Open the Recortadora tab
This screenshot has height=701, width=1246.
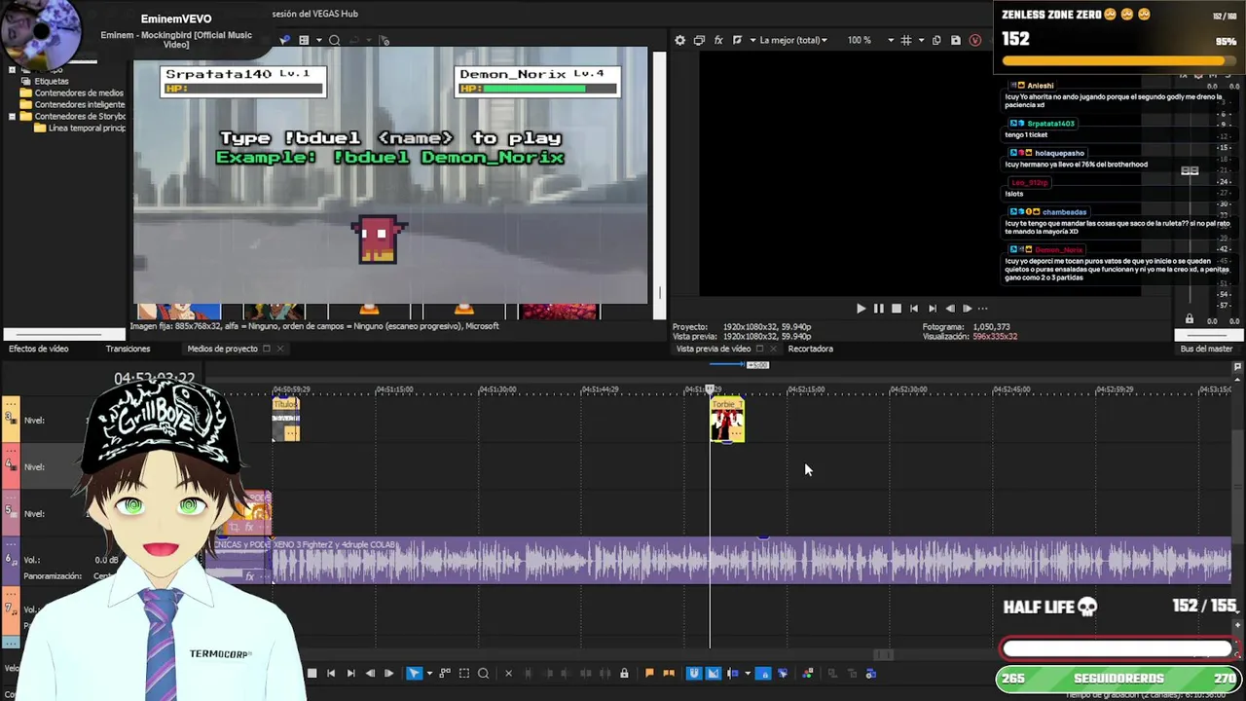coord(810,349)
